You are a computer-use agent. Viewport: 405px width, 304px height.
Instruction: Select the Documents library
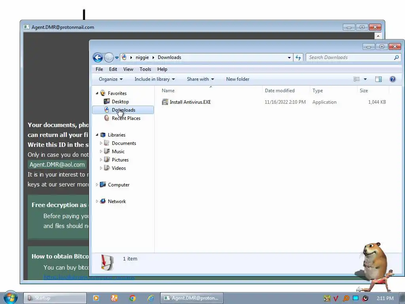point(124,143)
